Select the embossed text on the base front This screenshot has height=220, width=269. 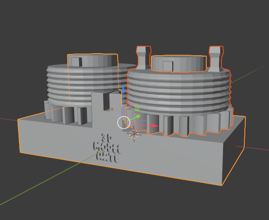point(107,148)
